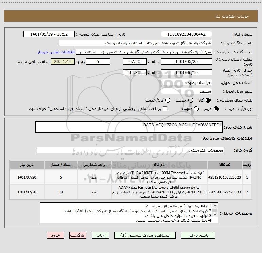The width and height of the screenshot is (262, 253).
Task: Click the خروج exit button
Action: [55, 235]
